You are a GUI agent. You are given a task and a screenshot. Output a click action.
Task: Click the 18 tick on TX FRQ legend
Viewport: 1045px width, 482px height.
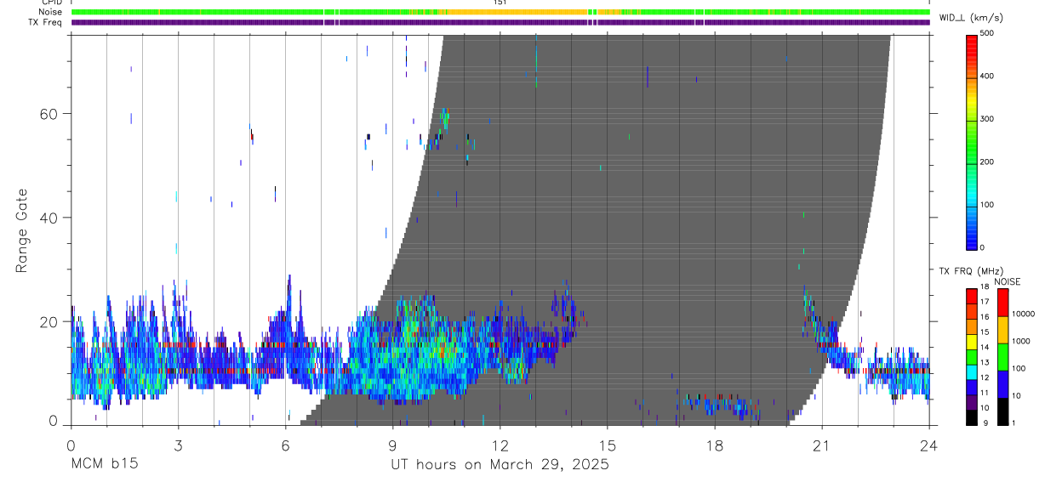[x=985, y=287]
